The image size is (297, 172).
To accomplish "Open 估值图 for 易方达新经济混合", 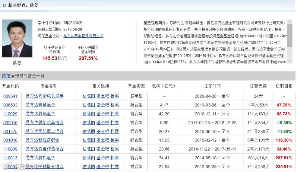I will click(x=89, y=140).
